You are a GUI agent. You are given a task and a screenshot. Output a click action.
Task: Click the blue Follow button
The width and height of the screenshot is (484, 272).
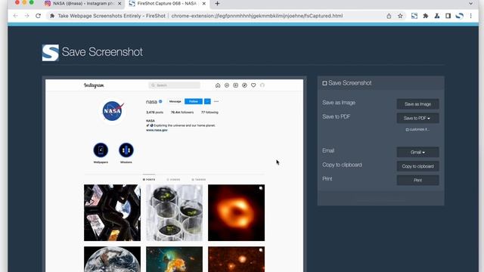tap(194, 101)
